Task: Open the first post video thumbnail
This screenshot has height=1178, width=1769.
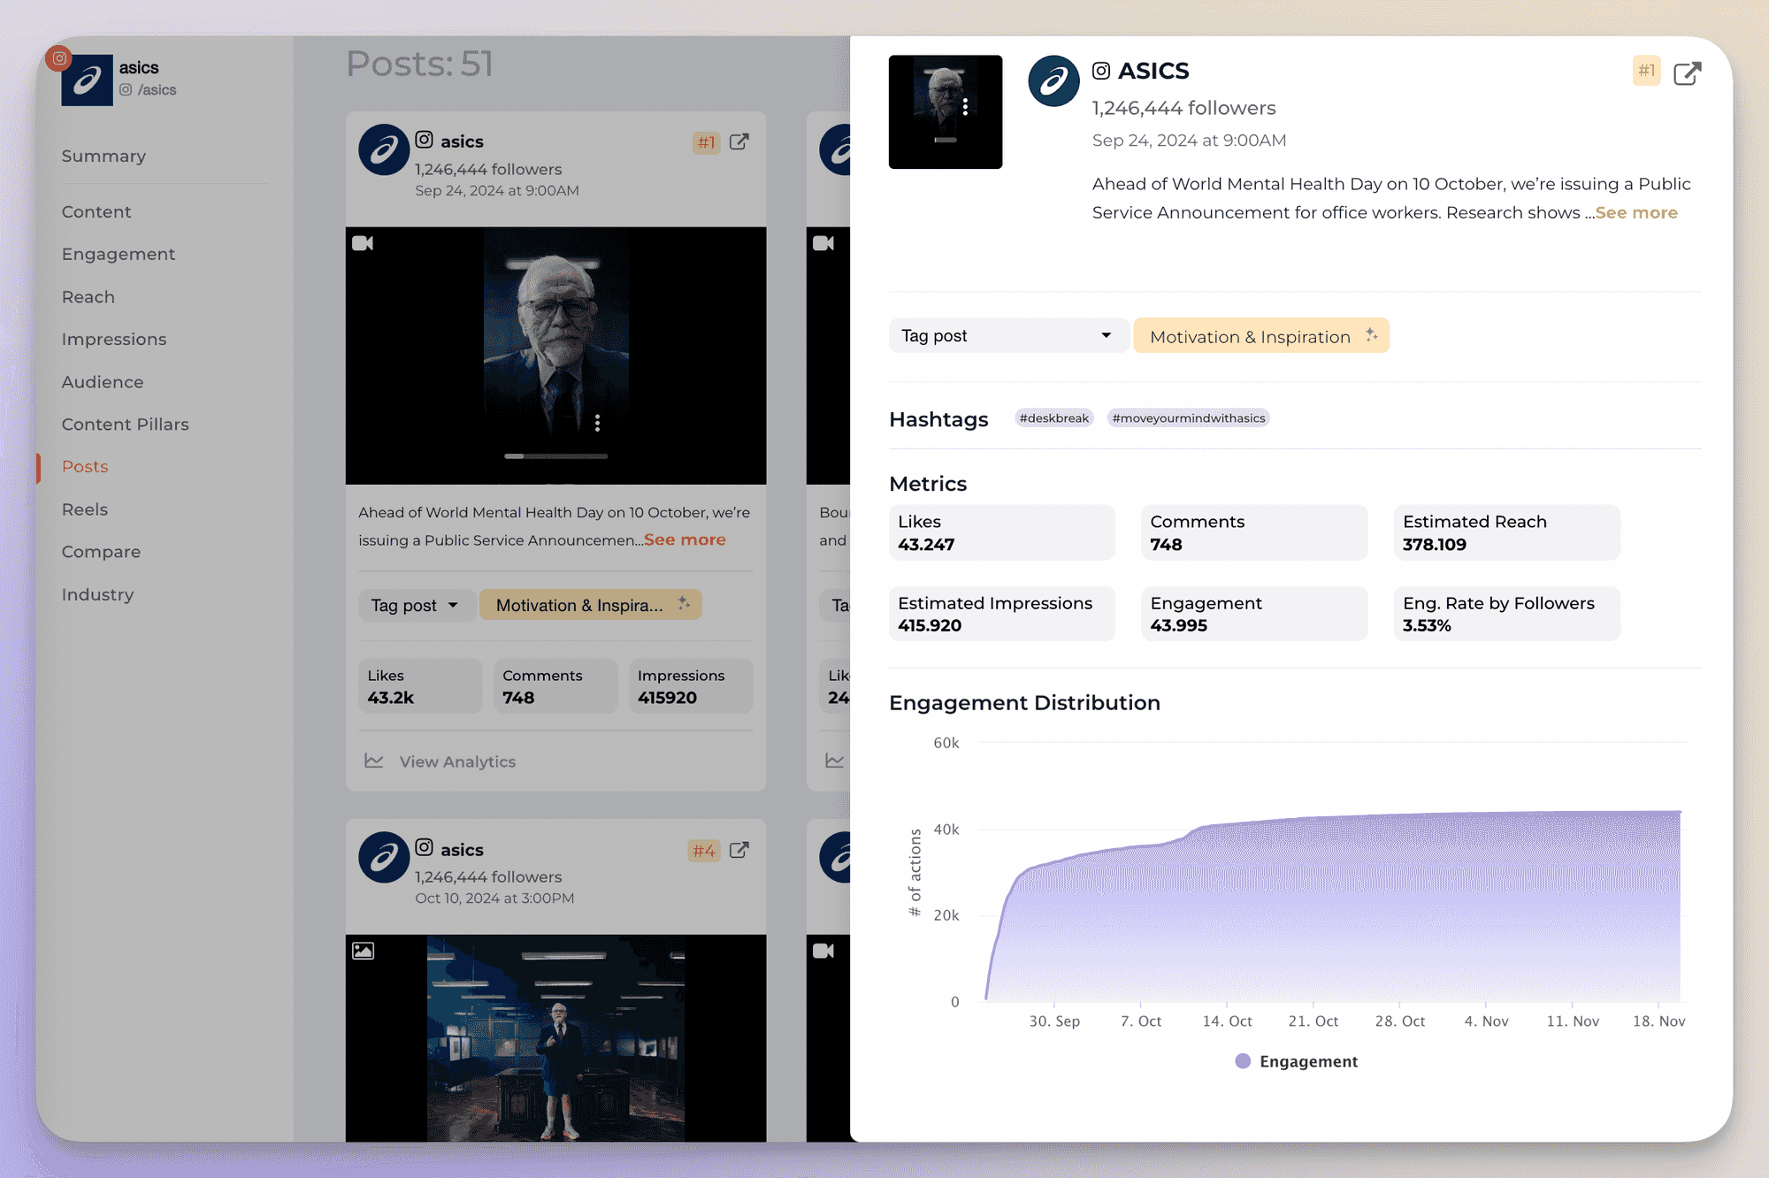Action: pyautogui.click(x=555, y=356)
